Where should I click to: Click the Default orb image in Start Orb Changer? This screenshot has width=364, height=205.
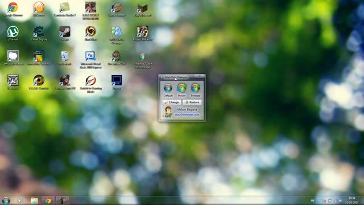[x=168, y=88]
